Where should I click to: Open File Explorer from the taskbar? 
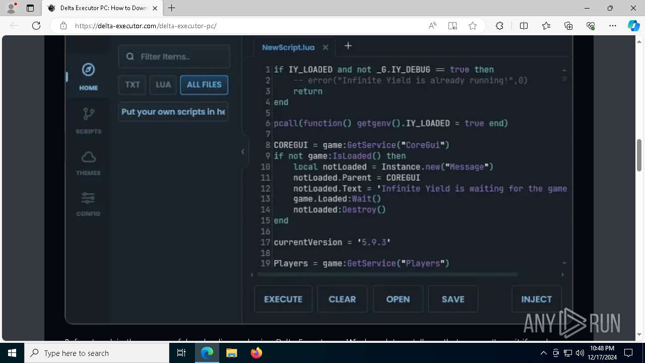pos(231,353)
